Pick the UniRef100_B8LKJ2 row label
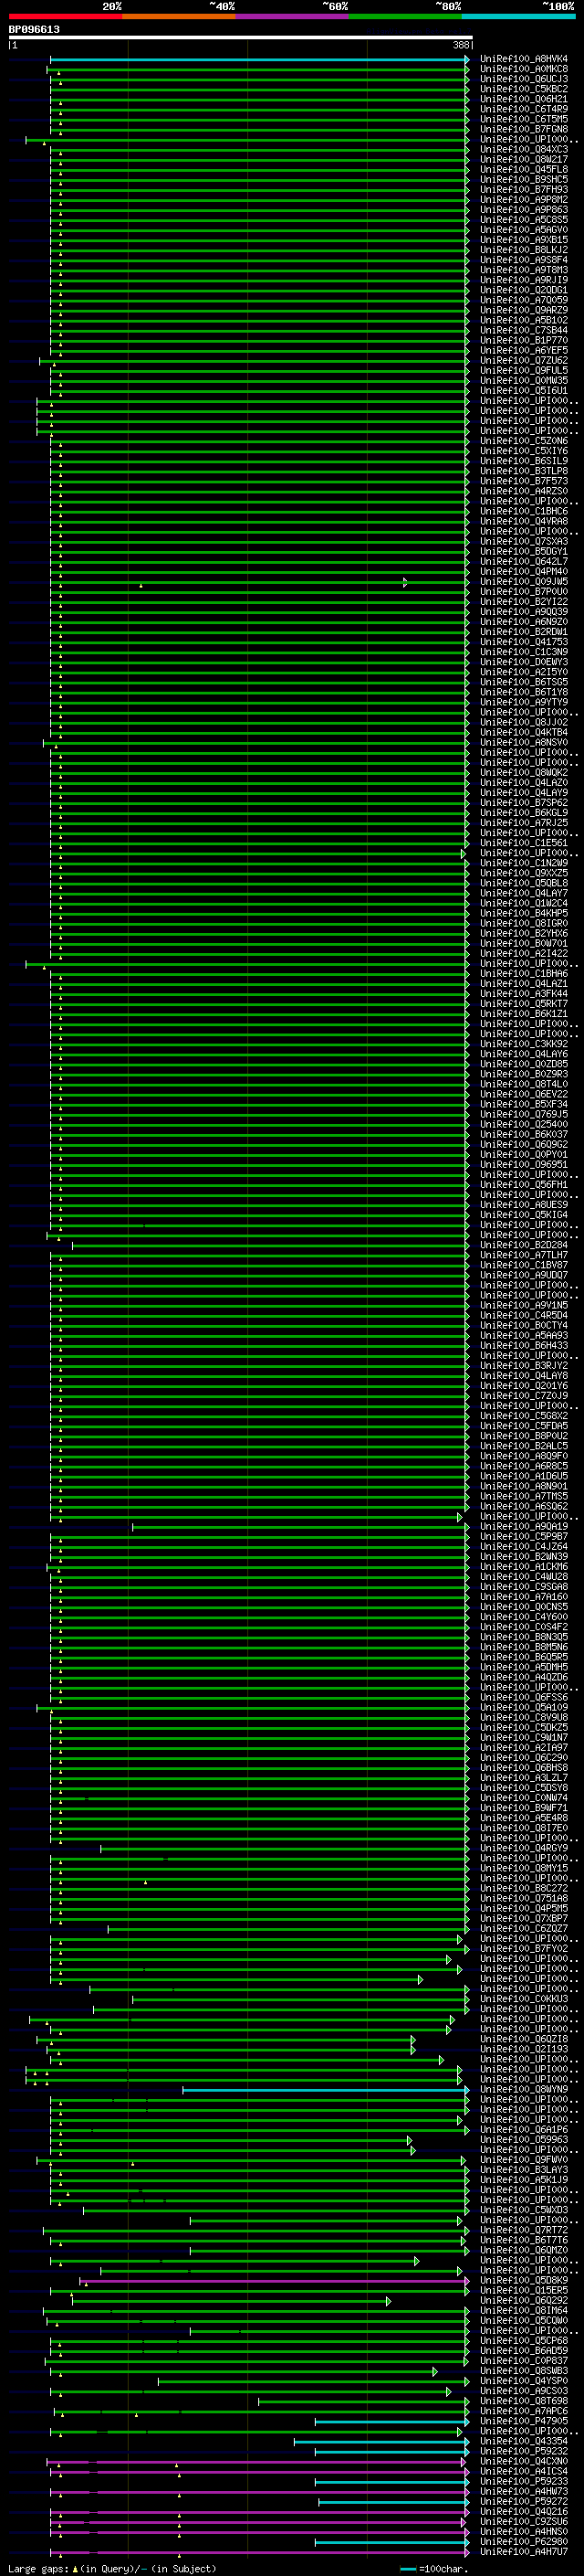 pos(524,250)
